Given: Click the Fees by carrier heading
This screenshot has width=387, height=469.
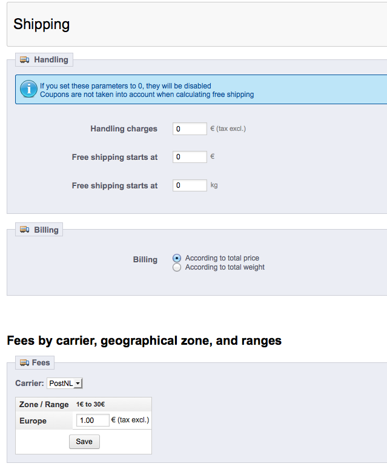Looking at the screenshot, I should coord(144,341).
